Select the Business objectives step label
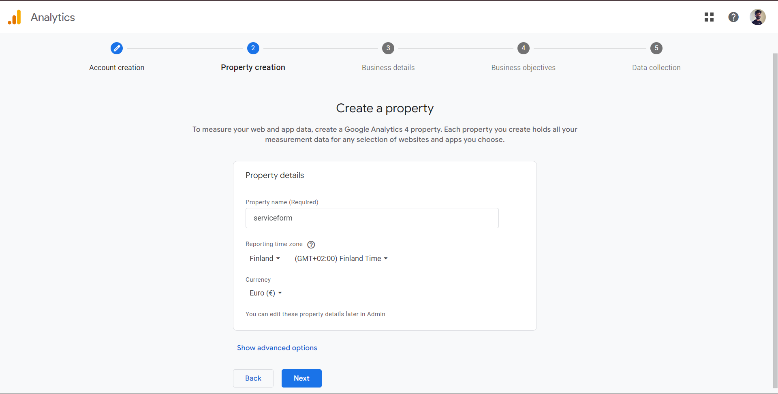Image resolution: width=778 pixels, height=394 pixels. coord(524,68)
